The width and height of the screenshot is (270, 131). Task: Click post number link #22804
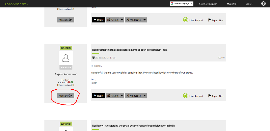coord(221,58)
